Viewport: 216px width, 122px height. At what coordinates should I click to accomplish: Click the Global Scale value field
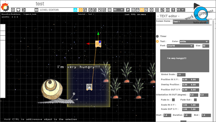[181, 74]
